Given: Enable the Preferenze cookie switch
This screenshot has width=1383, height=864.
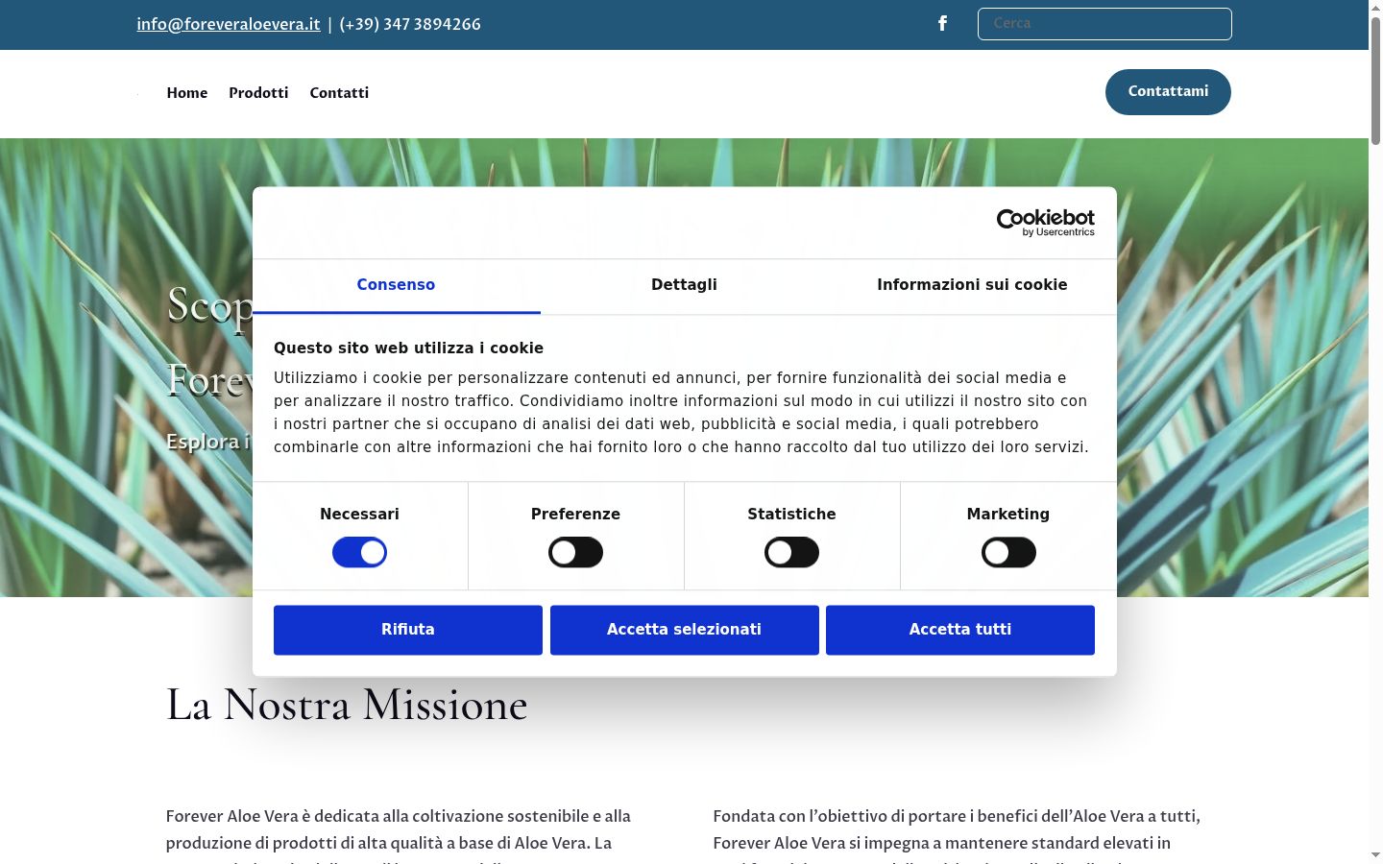Looking at the screenshot, I should click(575, 552).
